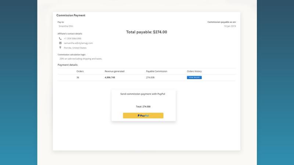
Task: Click the Payment details section heading
Action: 68,65
